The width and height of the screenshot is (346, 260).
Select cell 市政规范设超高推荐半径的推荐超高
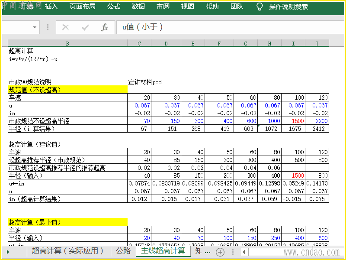click(67, 168)
